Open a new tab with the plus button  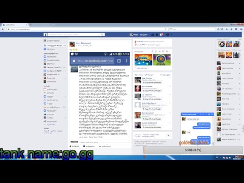click(x=30, y=25)
